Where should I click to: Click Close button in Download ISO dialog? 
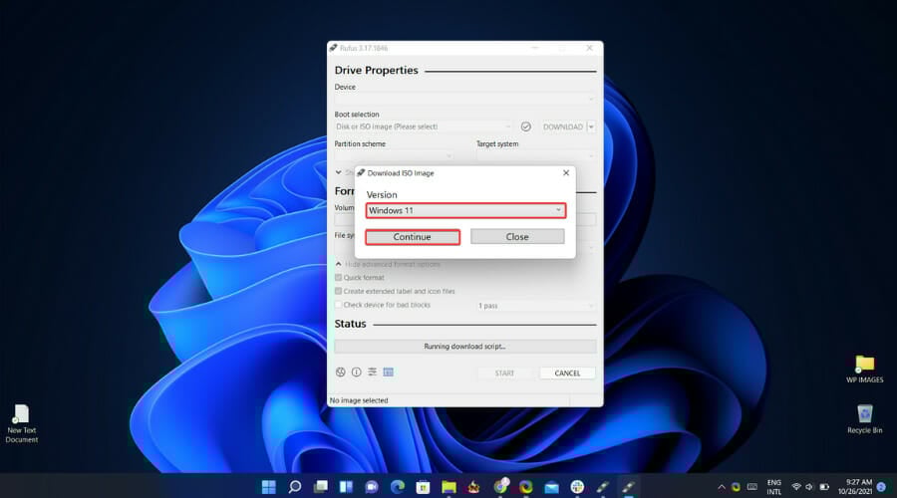coord(517,237)
